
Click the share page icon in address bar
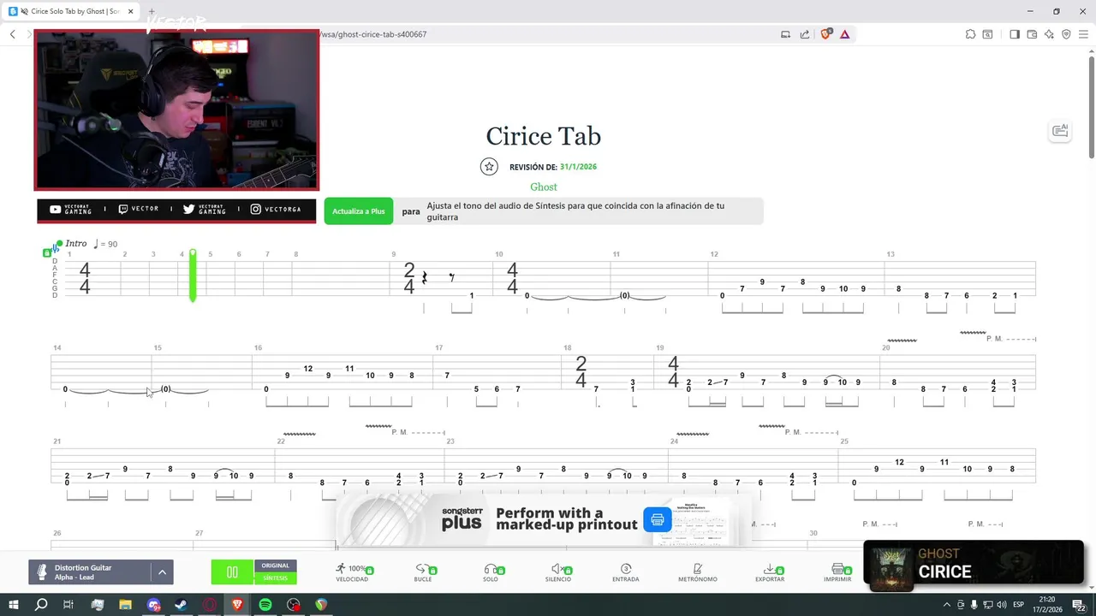805,34
